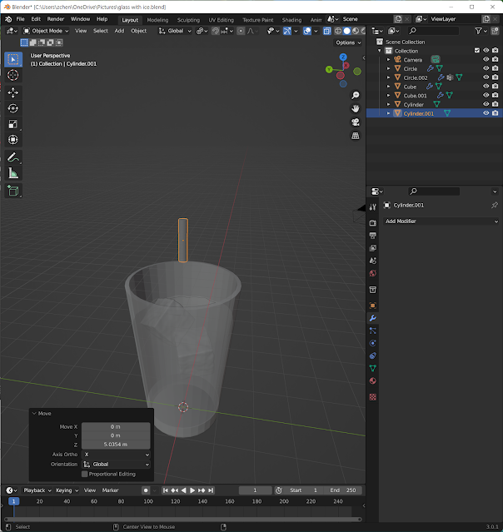Enable the Proportional Editing checkbox
This screenshot has width=503, height=532.
point(85,474)
